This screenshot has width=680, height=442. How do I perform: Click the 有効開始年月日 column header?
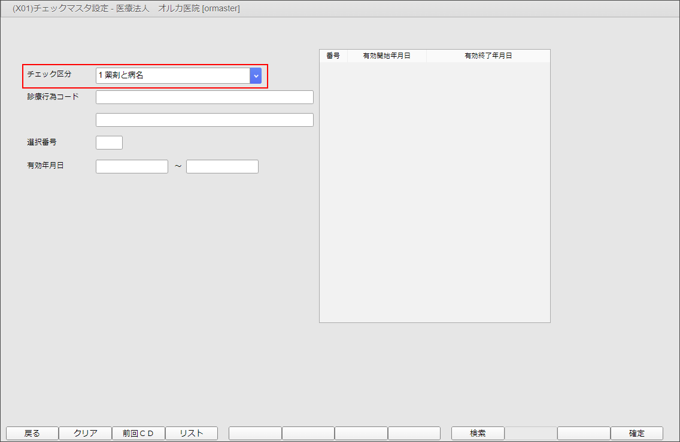(x=387, y=56)
